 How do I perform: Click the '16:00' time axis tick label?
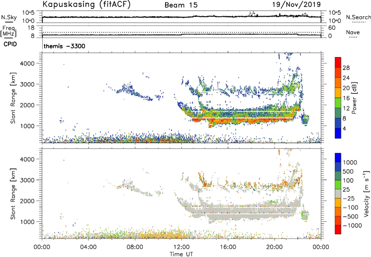click(228, 247)
